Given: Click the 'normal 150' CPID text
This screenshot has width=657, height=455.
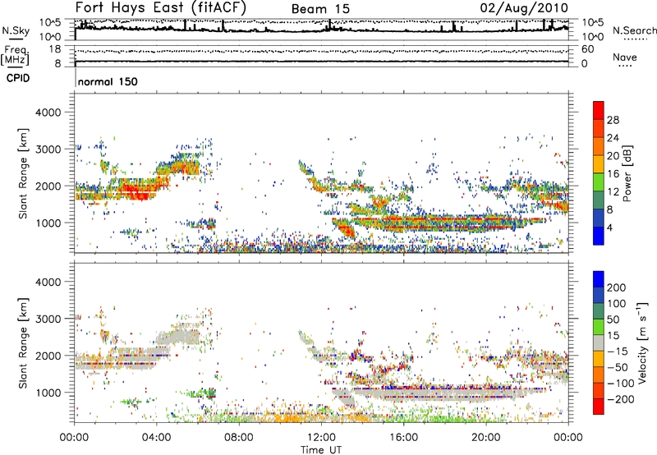Looking at the screenshot, I should 108,81.
